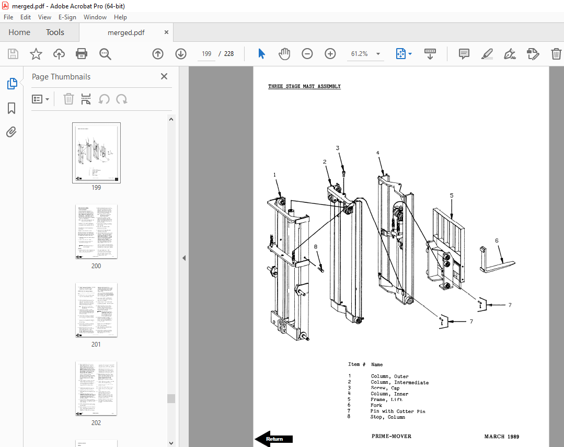Expand the fit page options dropdown
Screen dimensions: 564x447
(x=410, y=54)
